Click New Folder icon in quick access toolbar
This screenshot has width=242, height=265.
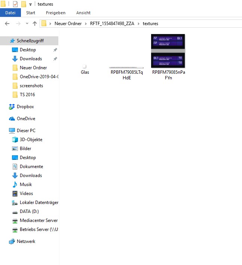click(24, 4)
